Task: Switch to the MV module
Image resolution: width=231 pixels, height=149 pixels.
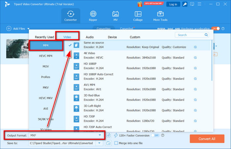Action: [x=115, y=16]
